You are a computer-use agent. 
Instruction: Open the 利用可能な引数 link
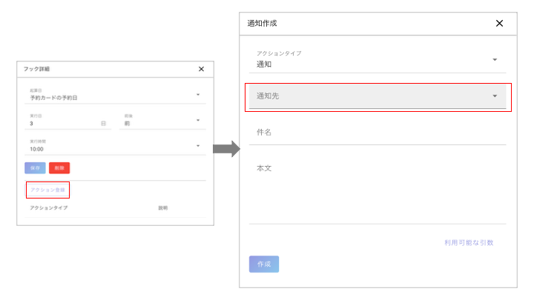tap(469, 242)
